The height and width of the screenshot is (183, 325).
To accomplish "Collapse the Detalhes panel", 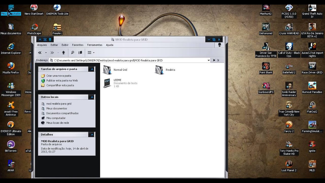I will pos(92,134).
